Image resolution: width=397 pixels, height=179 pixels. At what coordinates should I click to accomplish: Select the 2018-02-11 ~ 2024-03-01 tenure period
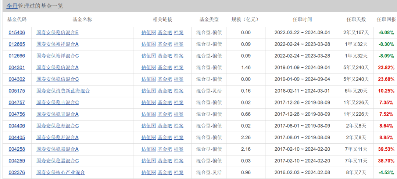tap(302, 91)
